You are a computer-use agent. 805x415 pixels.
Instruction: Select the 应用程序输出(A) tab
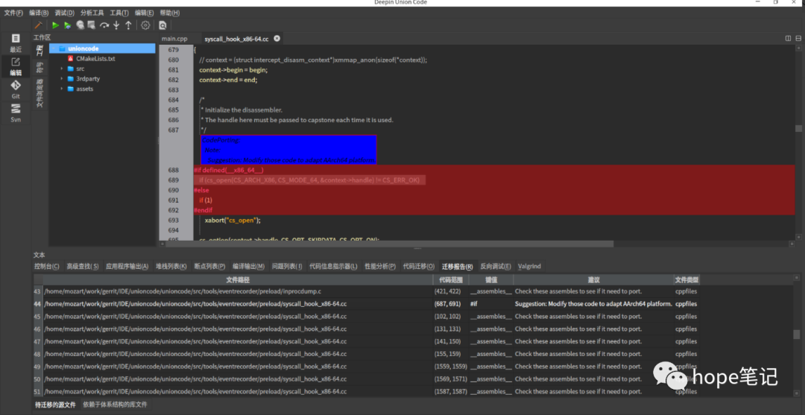click(x=127, y=266)
